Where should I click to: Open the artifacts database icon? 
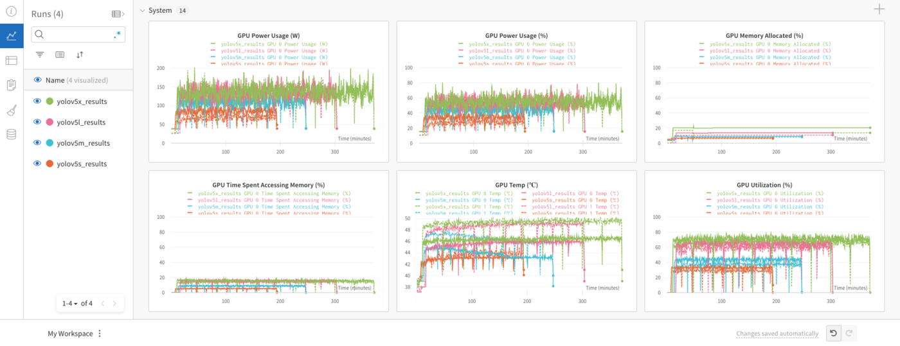click(x=11, y=134)
